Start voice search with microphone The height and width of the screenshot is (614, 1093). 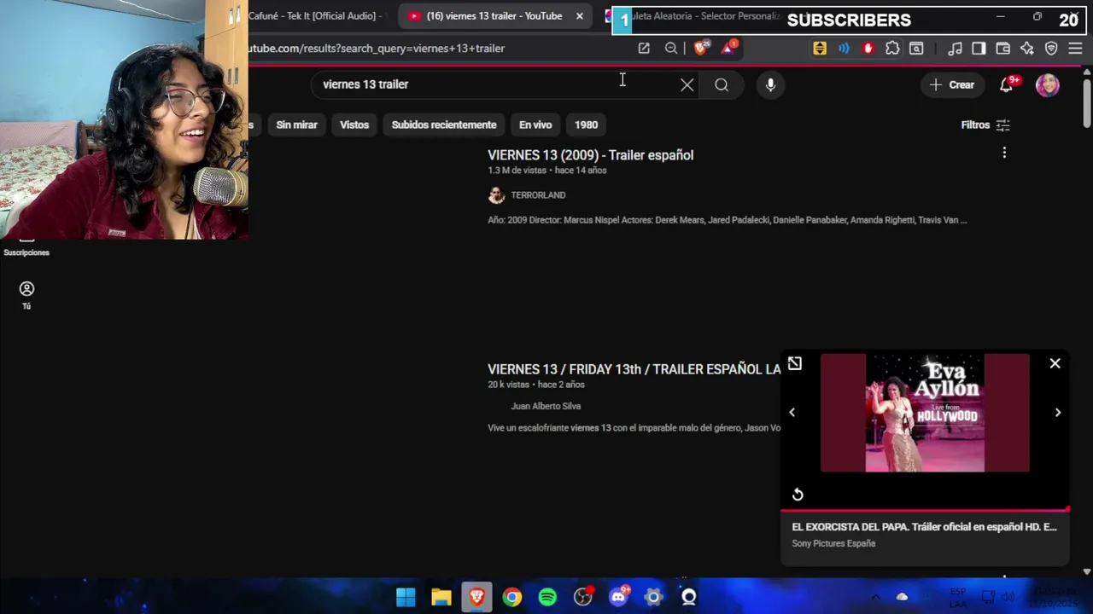(x=770, y=84)
